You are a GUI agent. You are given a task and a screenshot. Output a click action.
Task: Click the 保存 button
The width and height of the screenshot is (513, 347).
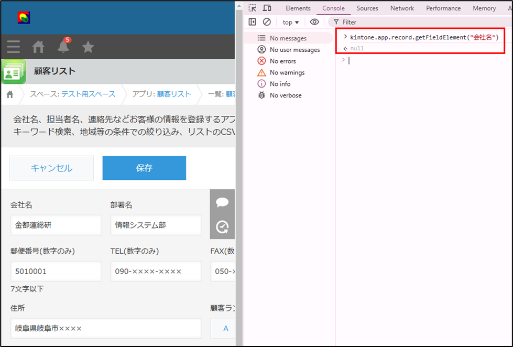coord(144,168)
